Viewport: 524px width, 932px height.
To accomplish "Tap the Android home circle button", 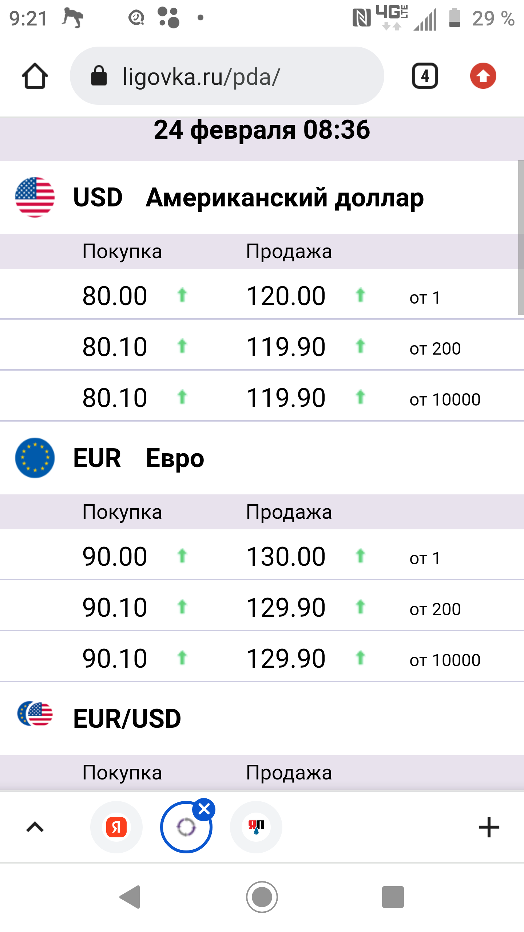I will coord(262,897).
